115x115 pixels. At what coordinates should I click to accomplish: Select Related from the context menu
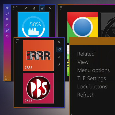click(x=86, y=54)
